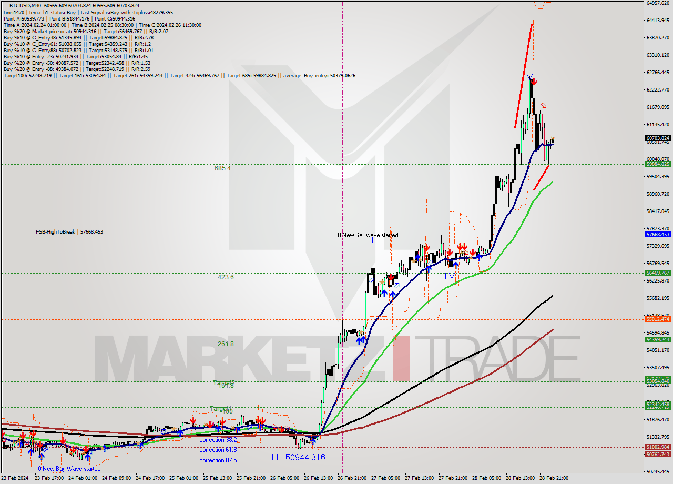This screenshot has width=673, height=484.
Task: Click the 'correction 87.5' label
Action: tap(218, 460)
